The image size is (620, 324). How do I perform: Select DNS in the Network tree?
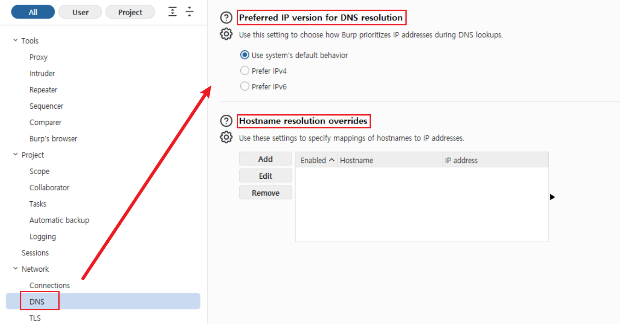coord(103,301)
